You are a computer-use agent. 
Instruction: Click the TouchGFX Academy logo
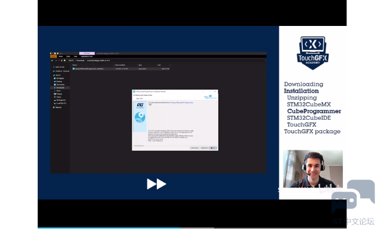[313, 53]
